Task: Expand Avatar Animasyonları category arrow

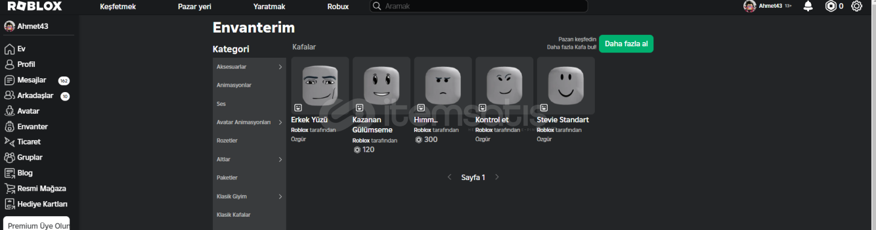Action: (281, 122)
